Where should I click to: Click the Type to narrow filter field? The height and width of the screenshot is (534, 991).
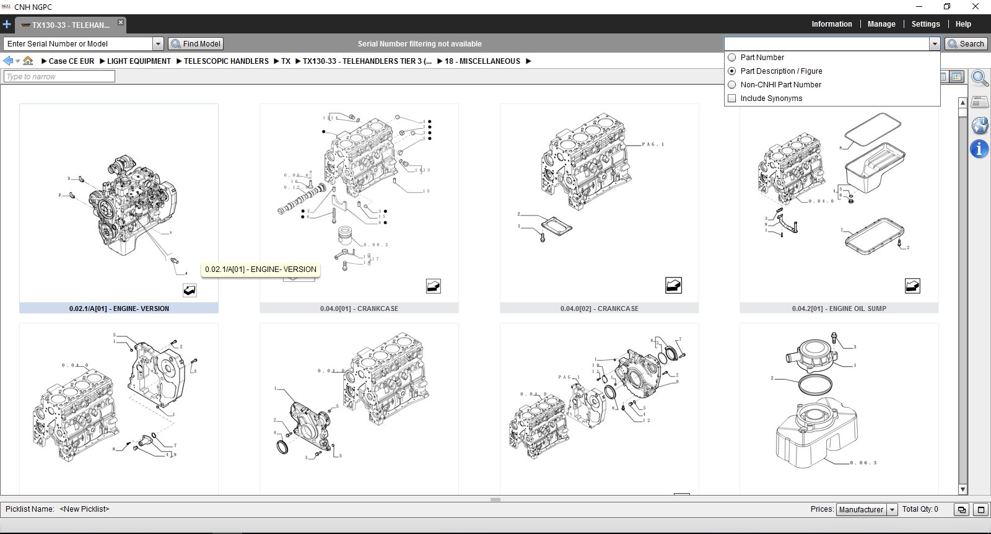tap(59, 76)
